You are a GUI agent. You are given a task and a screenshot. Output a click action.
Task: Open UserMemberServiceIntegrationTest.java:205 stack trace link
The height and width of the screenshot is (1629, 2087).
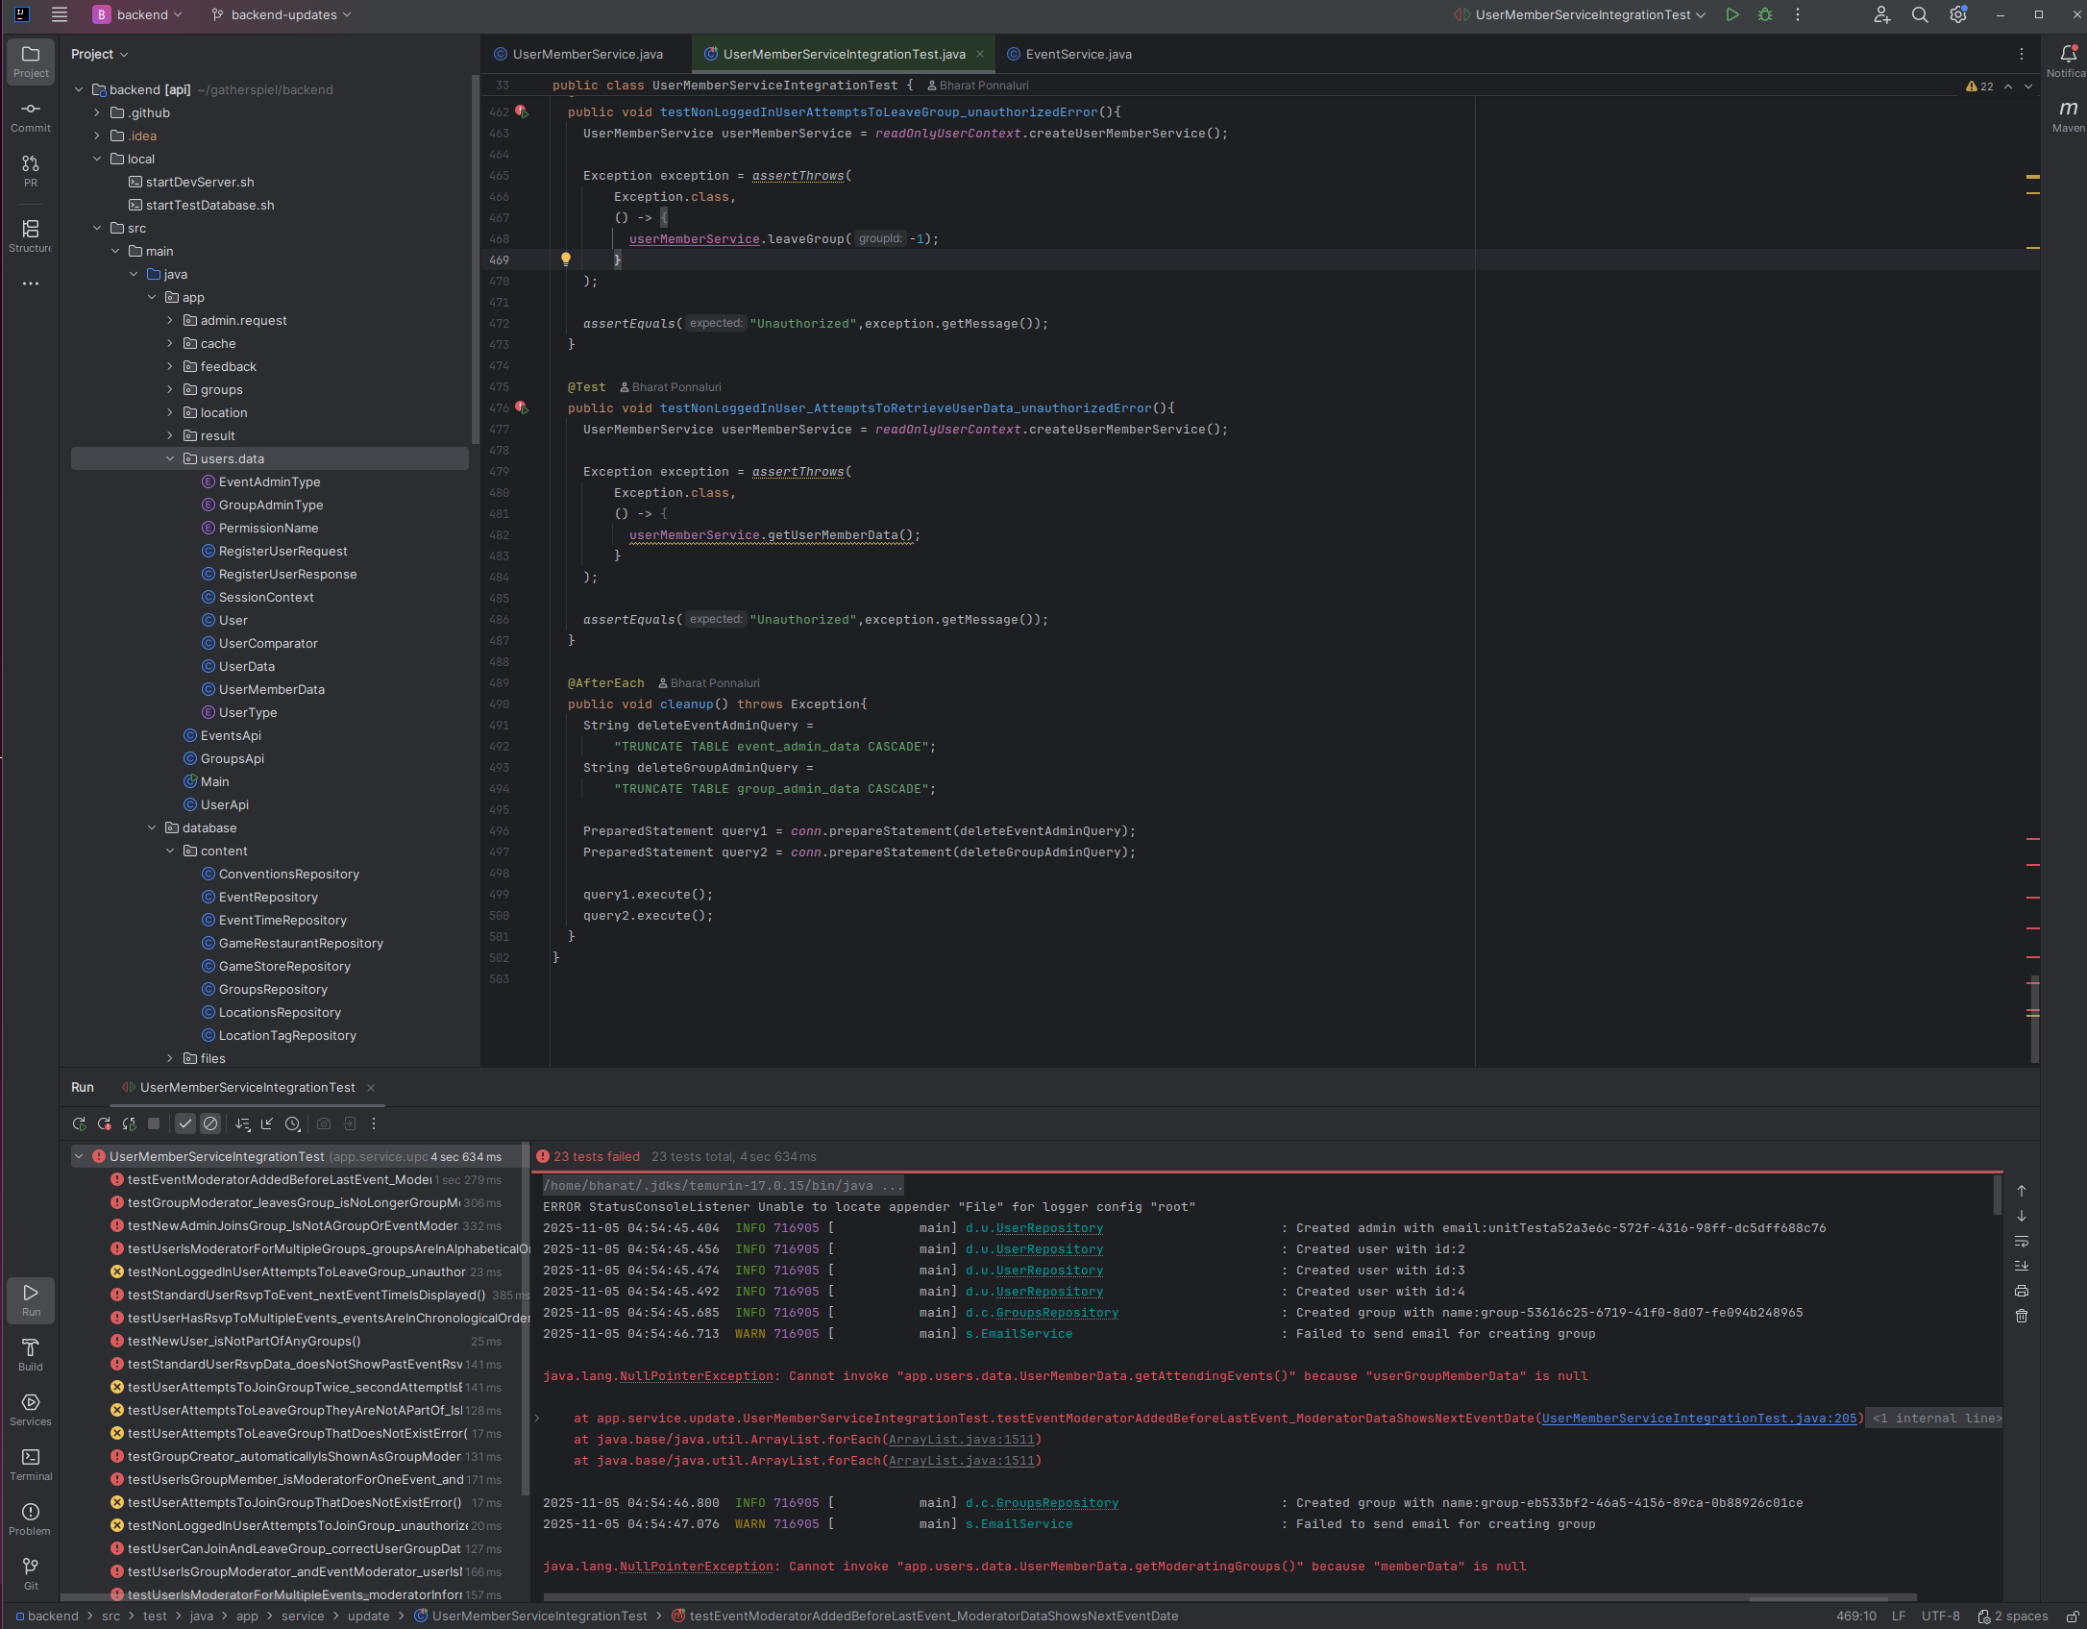[x=1699, y=1419]
